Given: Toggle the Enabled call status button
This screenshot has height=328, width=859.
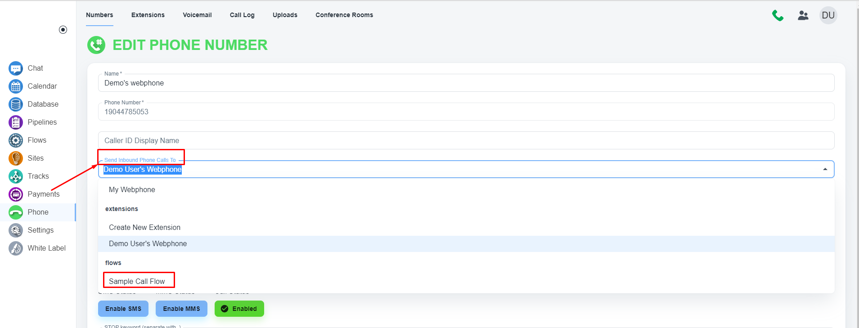Looking at the screenshot, I should coord(239,309).
